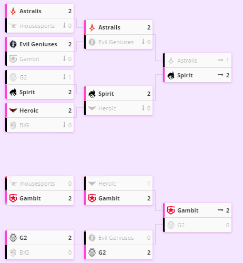Open Spirit team name in the upper semifinal
243x263 pixels.
coord(106,94)
